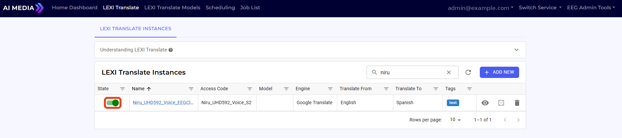Click the Name ascending sort arrow
622x138 pixels.
[x=149, y=89]
